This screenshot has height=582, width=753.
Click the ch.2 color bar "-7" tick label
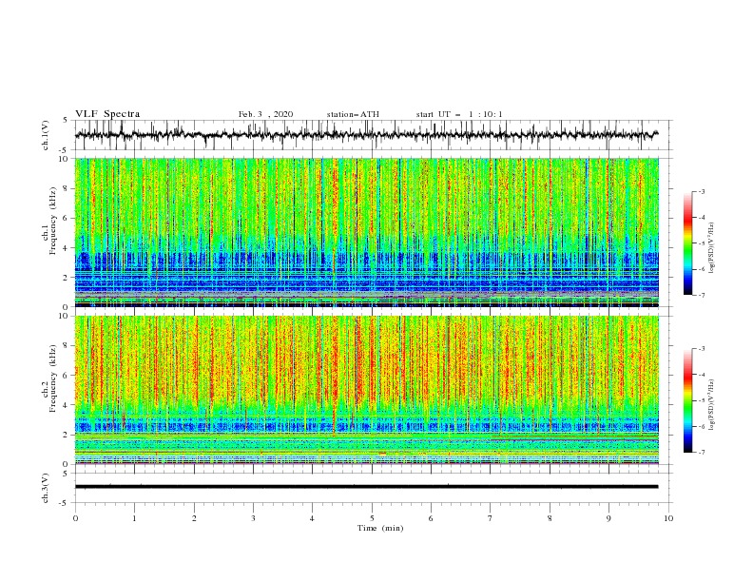click(x=701, y=453)
